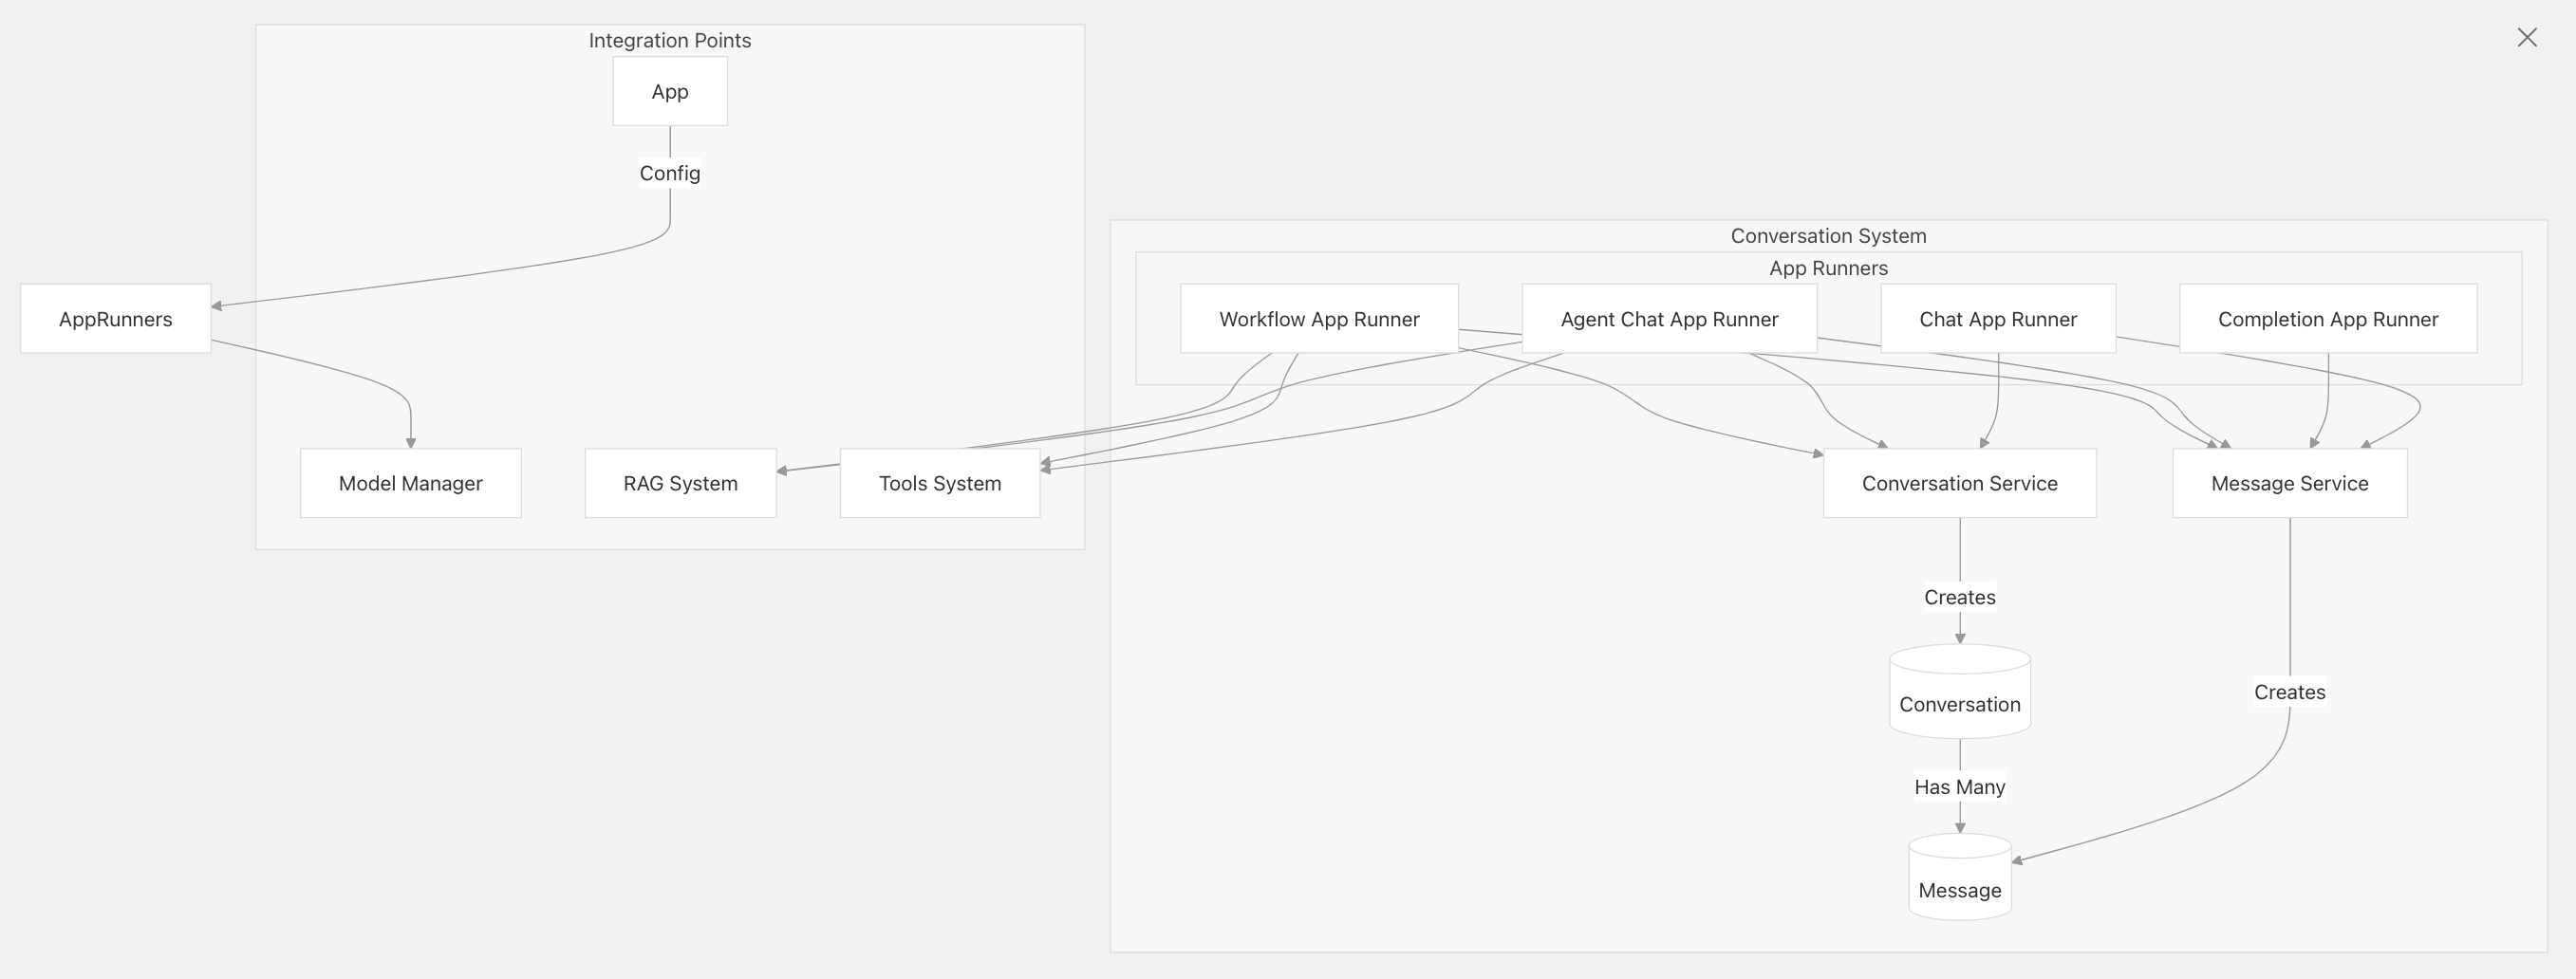Viewport: 2576px width, 979px height.
Task: Click Creates label below Message Service
Action: (x=2290, y=692)
